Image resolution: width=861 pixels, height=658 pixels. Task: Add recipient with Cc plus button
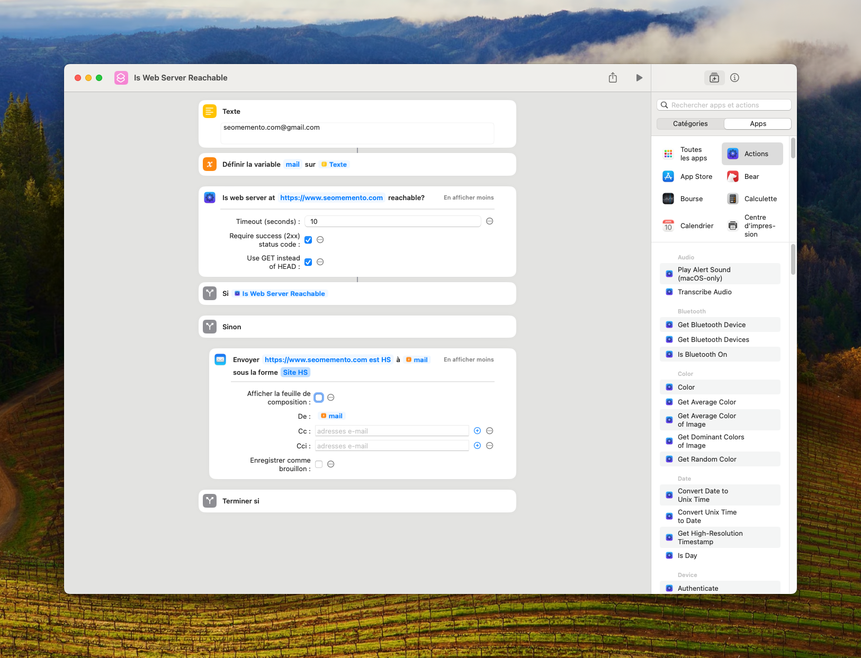point(477,431)
